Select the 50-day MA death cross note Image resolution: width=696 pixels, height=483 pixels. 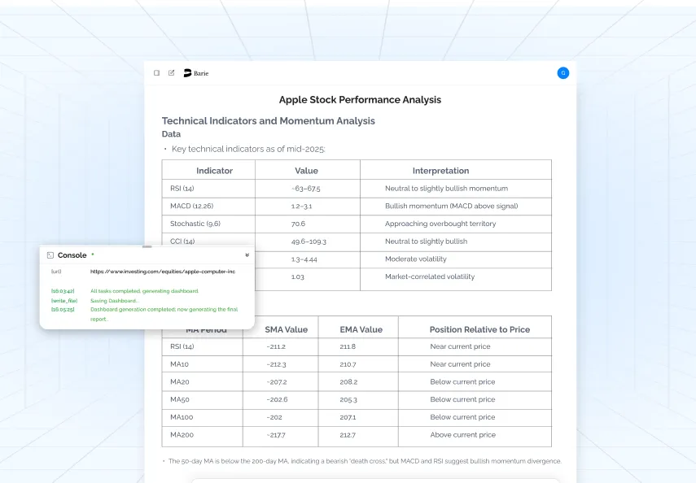(x=365, y=461)
